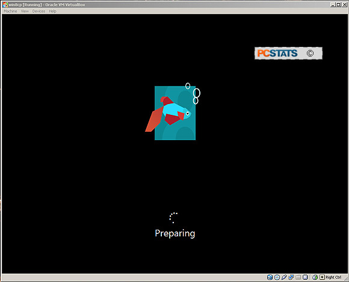Click the betta fish logo in the VM
This screenshot has height=282, width=349.
click(173, 111)
